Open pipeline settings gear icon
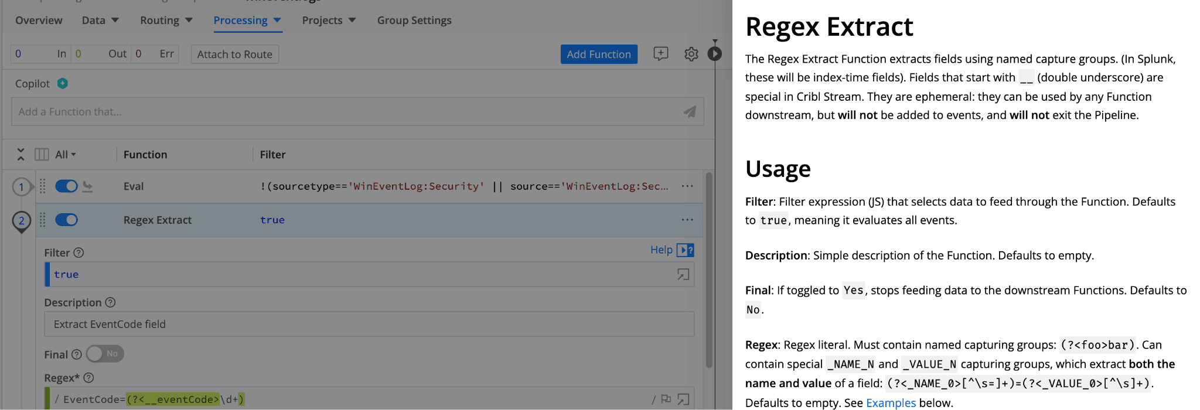1200x410 pixels. coord(691,54)
